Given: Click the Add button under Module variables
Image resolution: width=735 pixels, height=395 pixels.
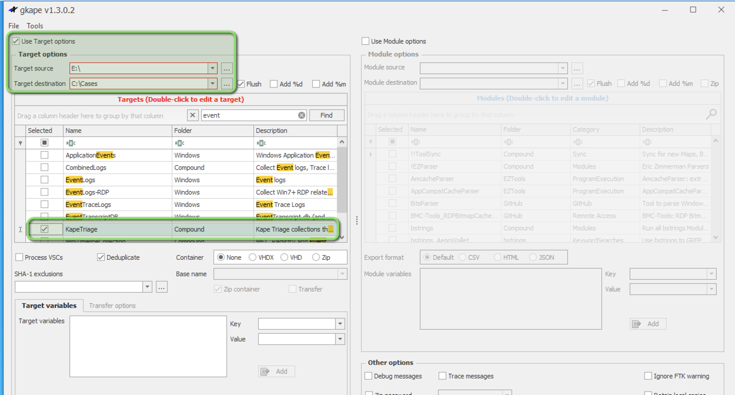Looking at the screenshot, I should click(647, 324).
